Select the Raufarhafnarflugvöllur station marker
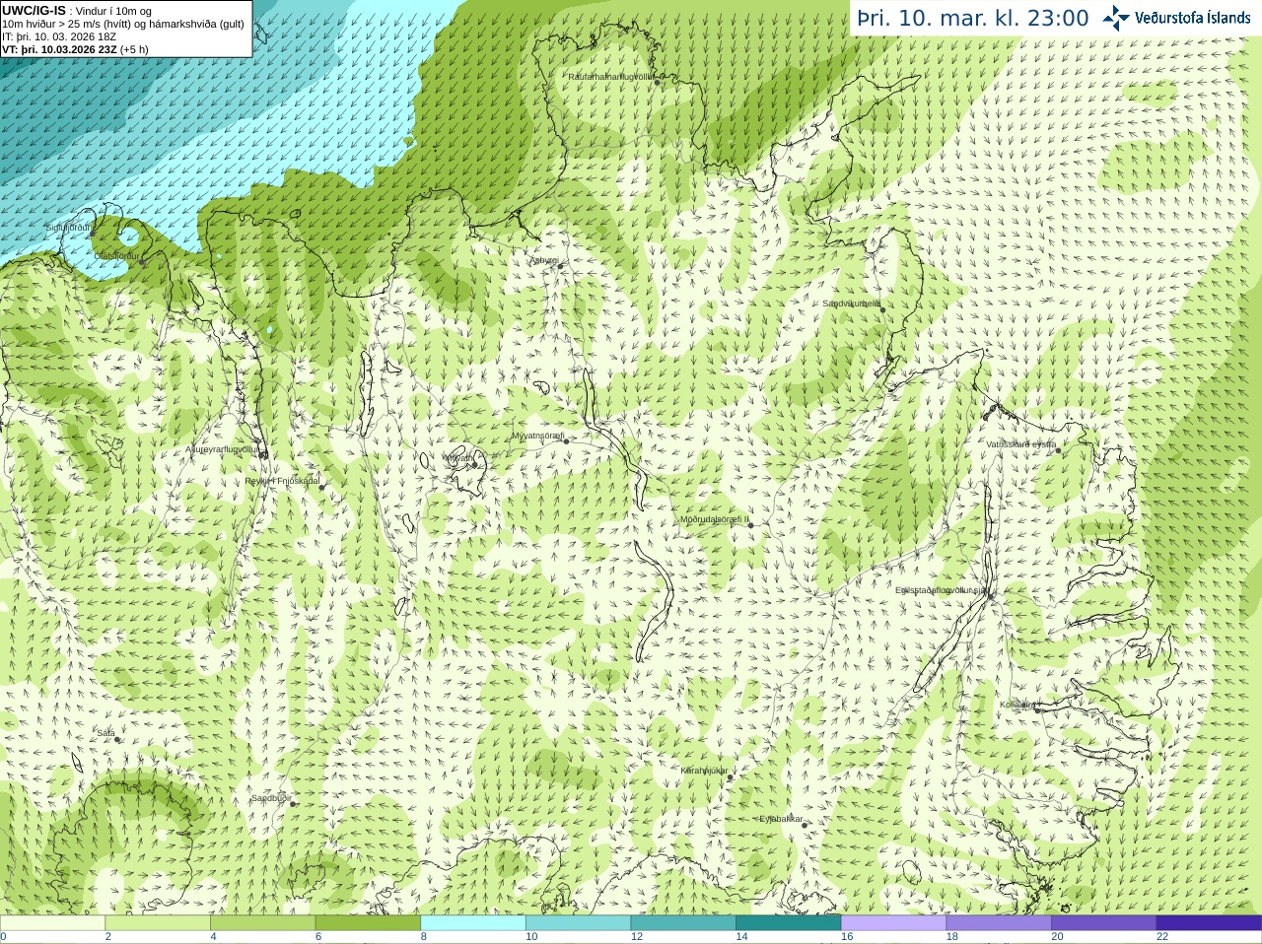 657,82
